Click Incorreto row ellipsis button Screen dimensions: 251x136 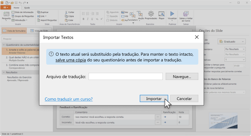click(158, 122)
